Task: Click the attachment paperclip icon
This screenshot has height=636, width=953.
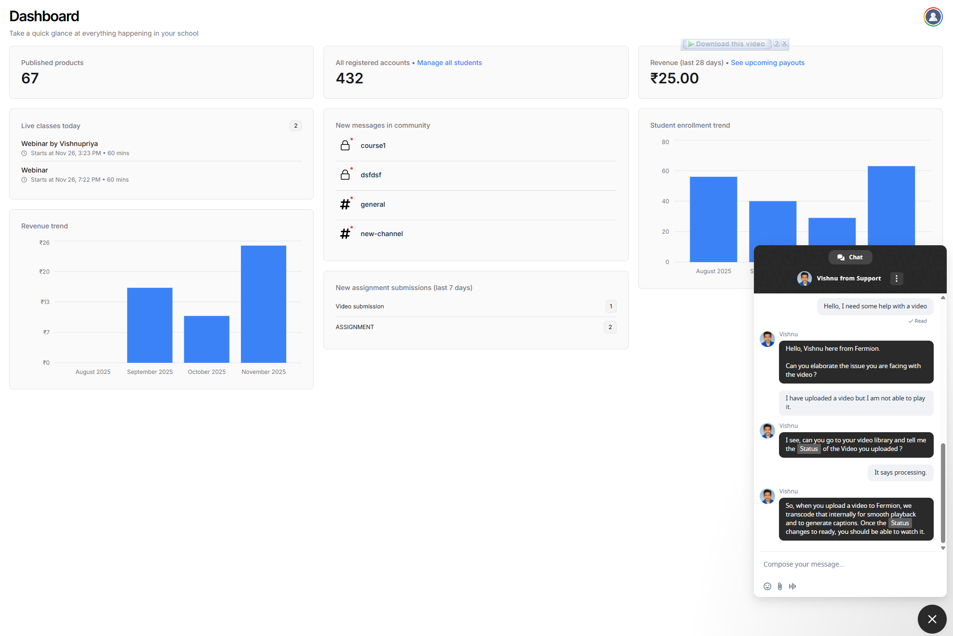Action: pyautogui.click(x=780, y=586)
